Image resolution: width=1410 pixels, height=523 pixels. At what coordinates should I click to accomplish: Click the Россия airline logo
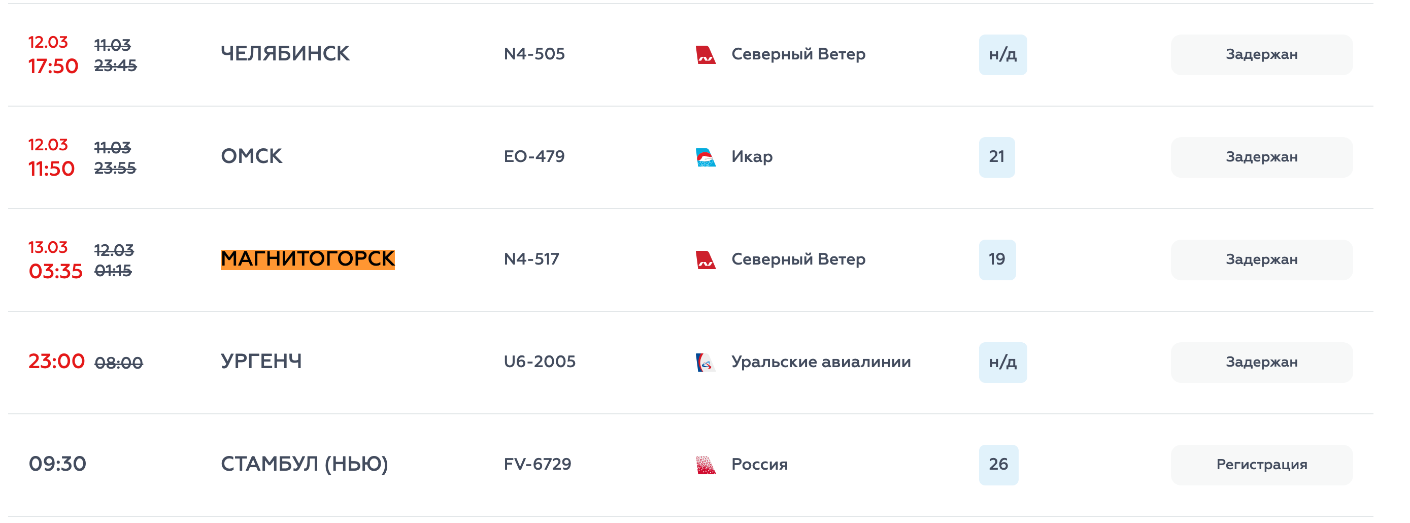tap(707, 465)
